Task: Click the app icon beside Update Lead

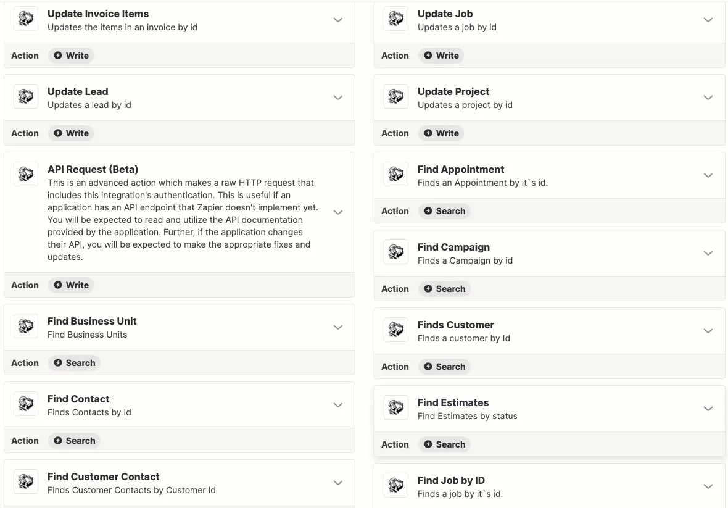Action: (x=26, y=97)
